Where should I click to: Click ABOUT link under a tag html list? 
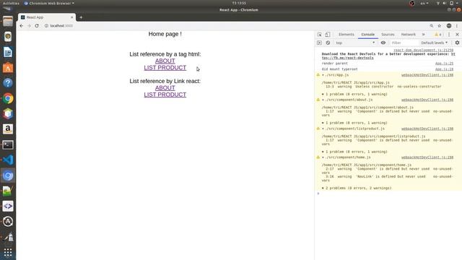click(x=165, y=61)
